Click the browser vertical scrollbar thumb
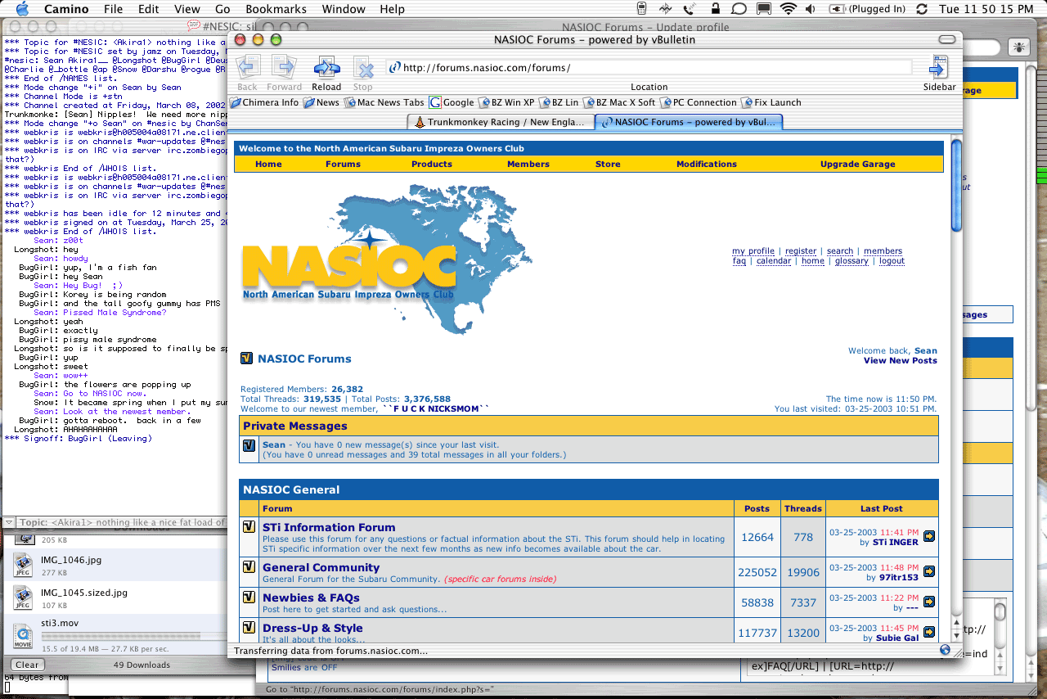The height and width of the screenshot is (699, 1047). tap(956, 186)
